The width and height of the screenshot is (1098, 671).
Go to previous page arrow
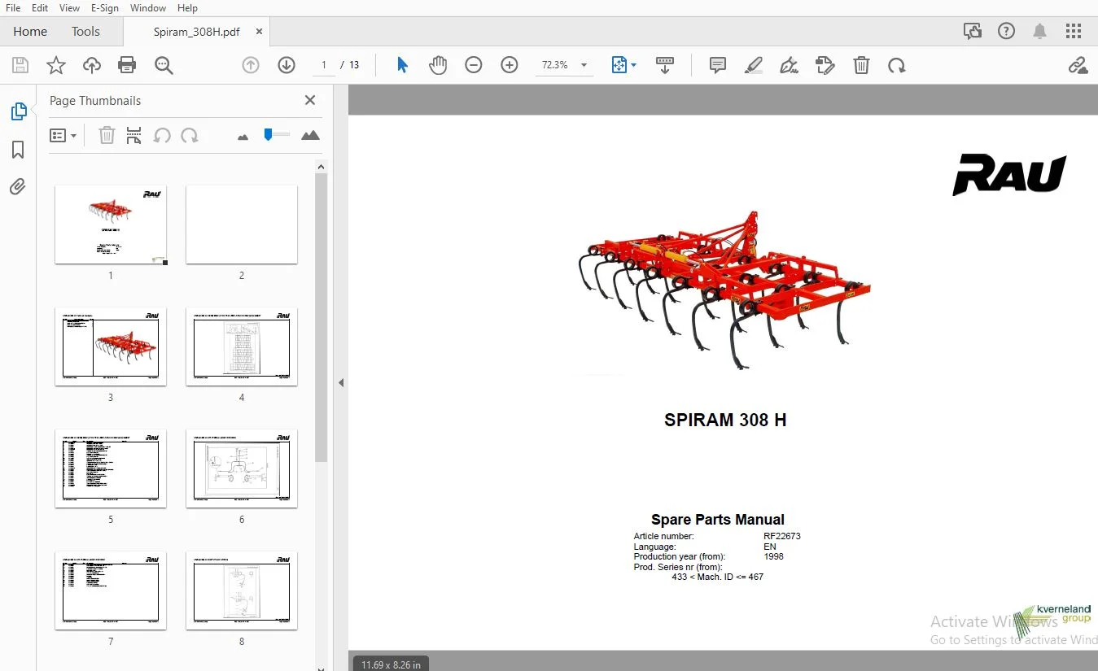(251, 65)
